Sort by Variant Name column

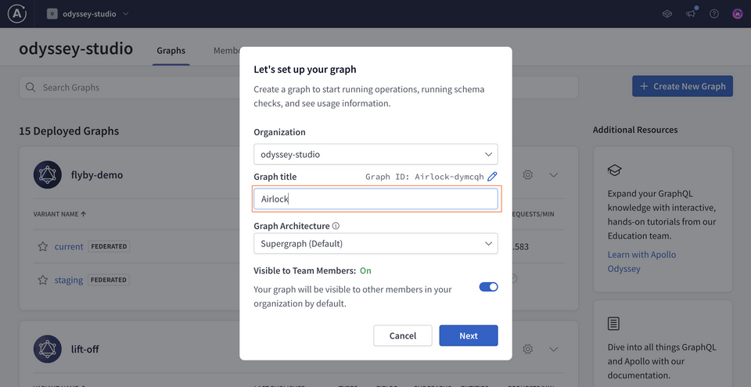60,214
